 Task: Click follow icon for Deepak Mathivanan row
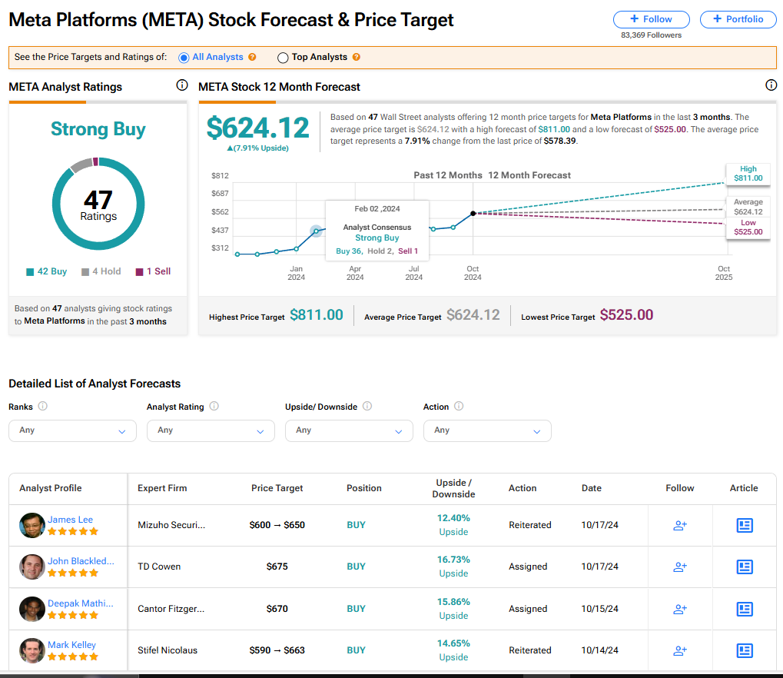click(679, 609)
